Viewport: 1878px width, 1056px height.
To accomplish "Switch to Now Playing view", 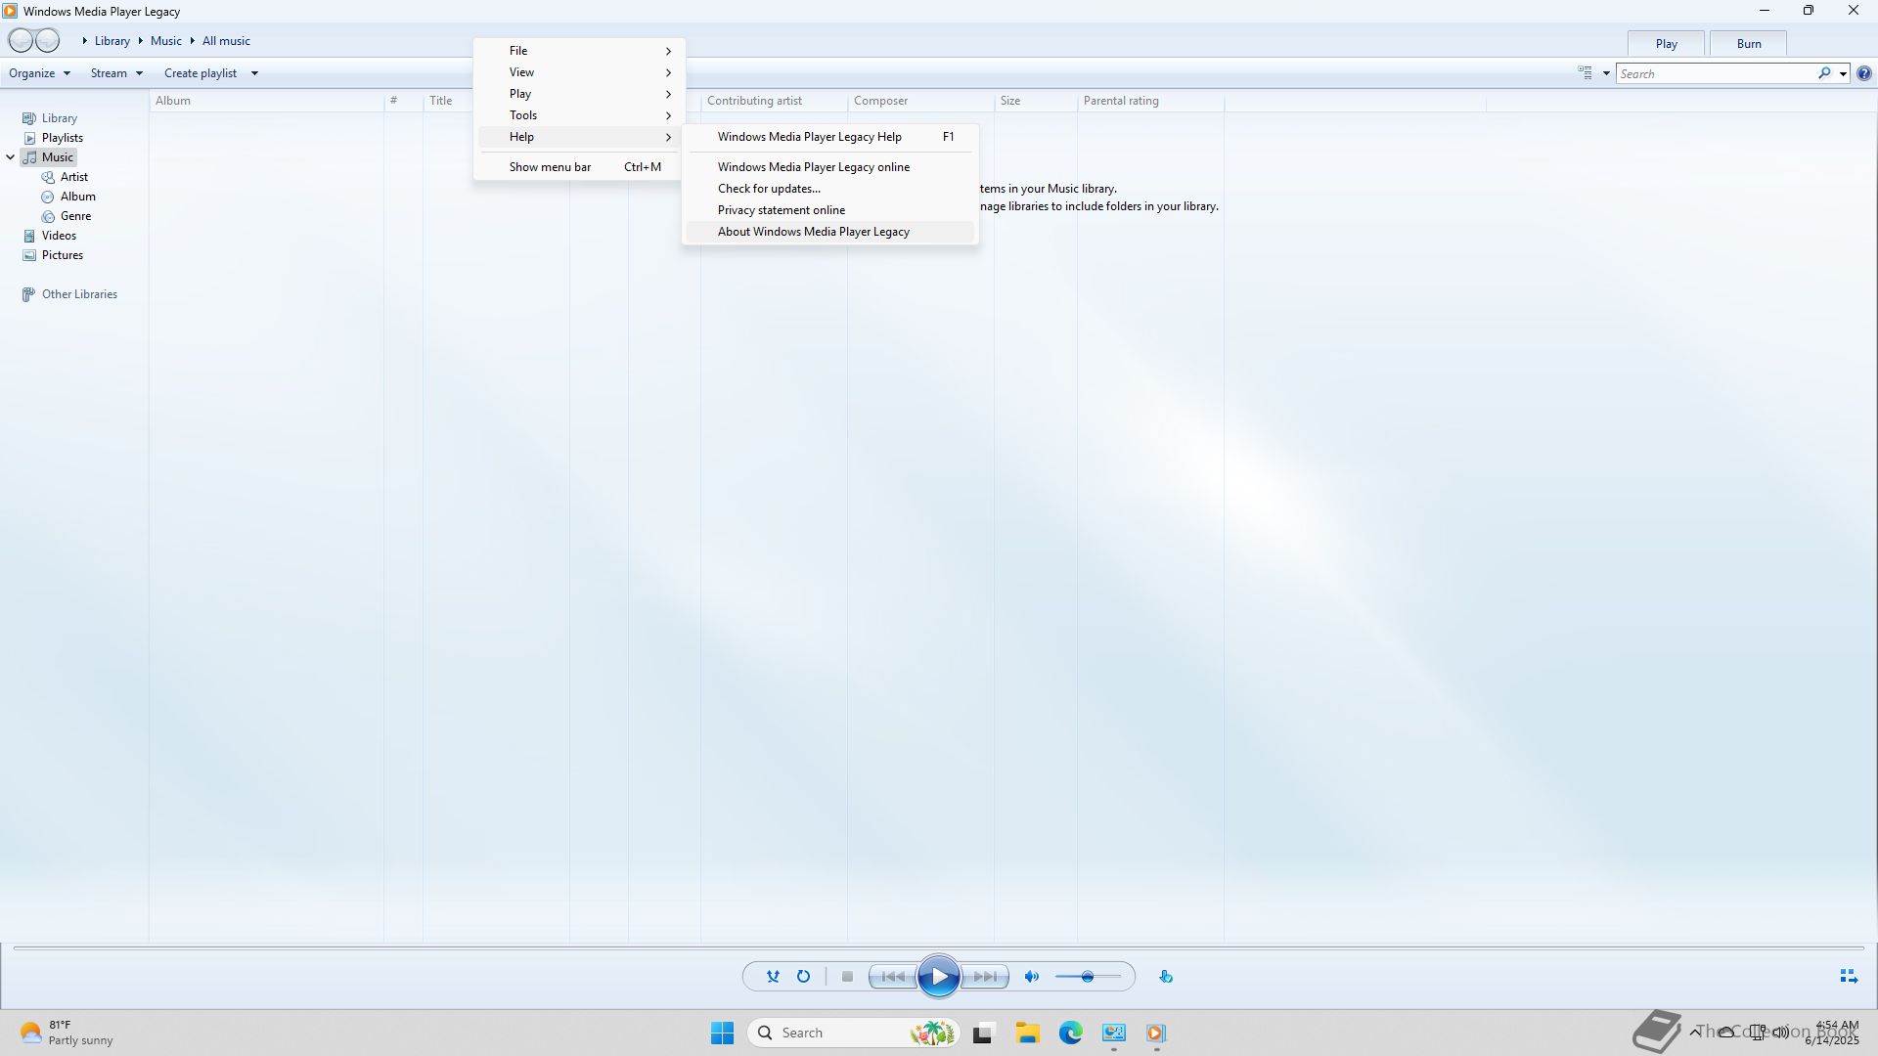I will [1848, 976].
